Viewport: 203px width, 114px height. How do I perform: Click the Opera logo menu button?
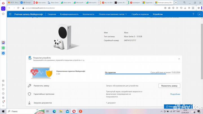3,3
